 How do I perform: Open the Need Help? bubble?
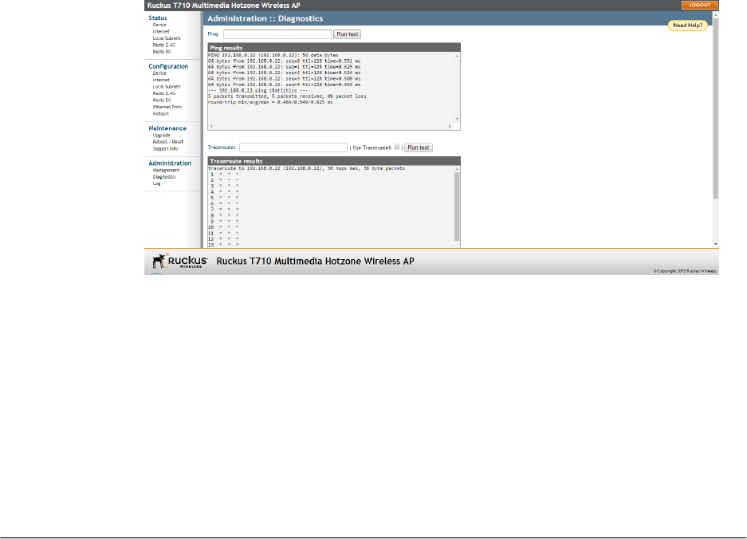click(x=687, y=26)
